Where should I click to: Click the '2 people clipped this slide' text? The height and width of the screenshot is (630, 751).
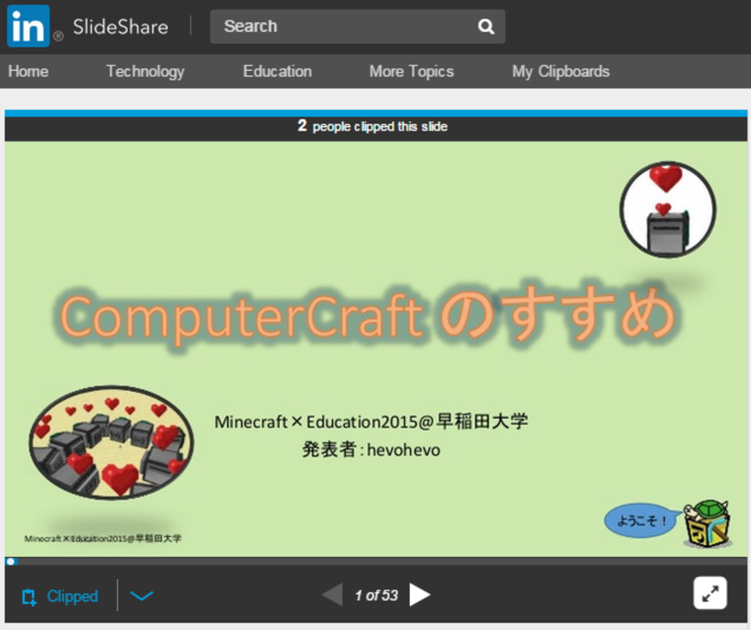pos(373,126)
